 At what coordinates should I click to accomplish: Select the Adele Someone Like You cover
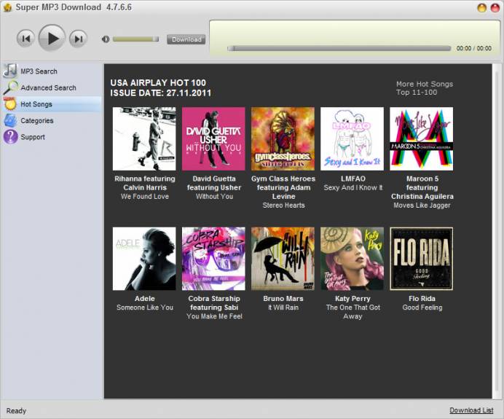[144, 259]
